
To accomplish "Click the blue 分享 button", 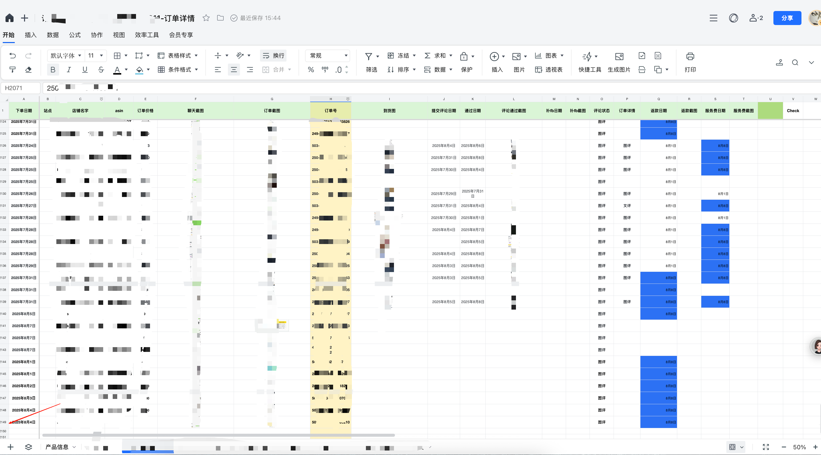I will pos(787,18).
